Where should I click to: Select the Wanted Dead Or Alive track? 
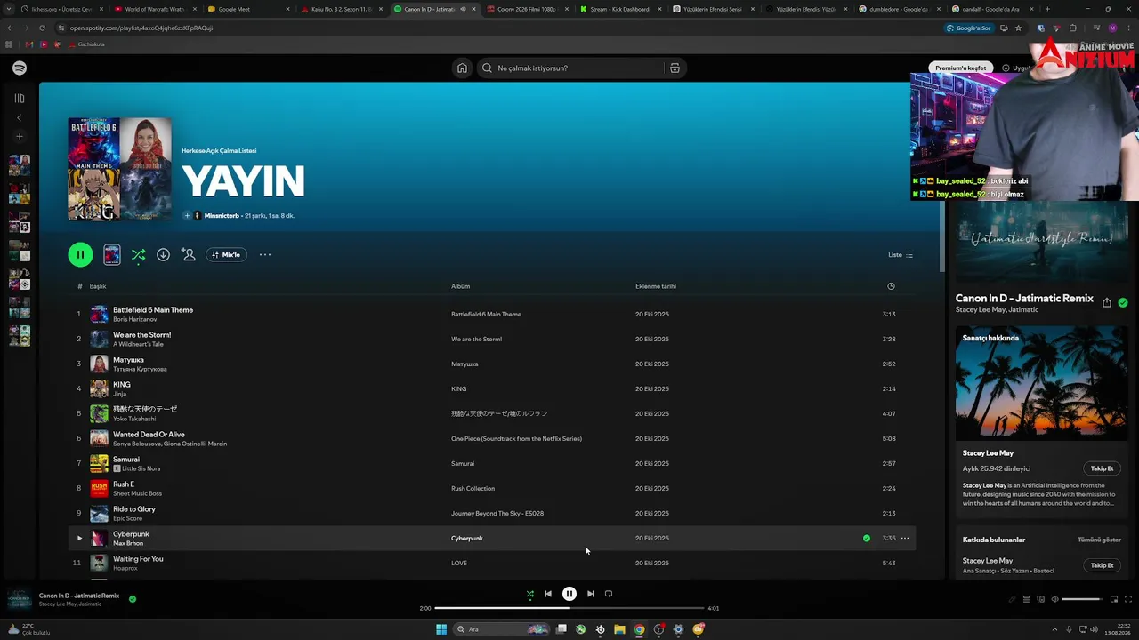coord(149,435)
